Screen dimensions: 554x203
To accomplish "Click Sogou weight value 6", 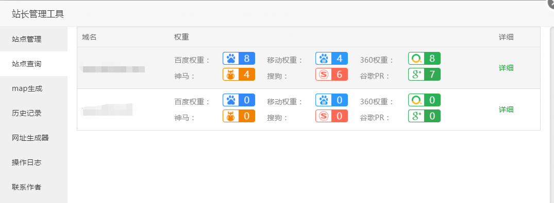I will [x=340, y=75].
